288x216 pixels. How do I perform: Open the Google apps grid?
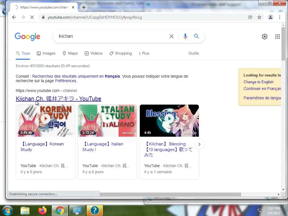278,37
